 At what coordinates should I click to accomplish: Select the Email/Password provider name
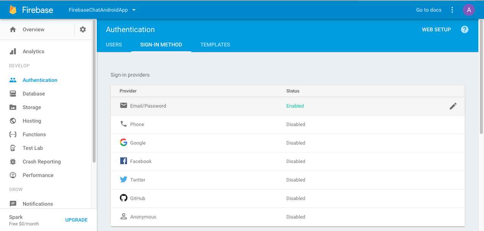(x=148, y=106)
